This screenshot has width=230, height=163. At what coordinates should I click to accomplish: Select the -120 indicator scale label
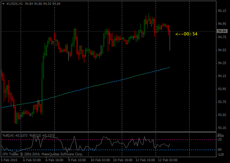(x=220, y=155)
